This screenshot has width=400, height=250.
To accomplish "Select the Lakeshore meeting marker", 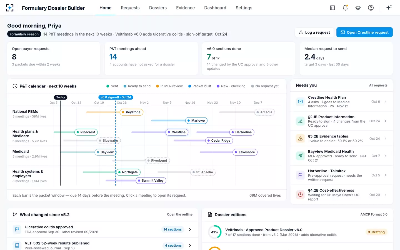I will 245,152.
